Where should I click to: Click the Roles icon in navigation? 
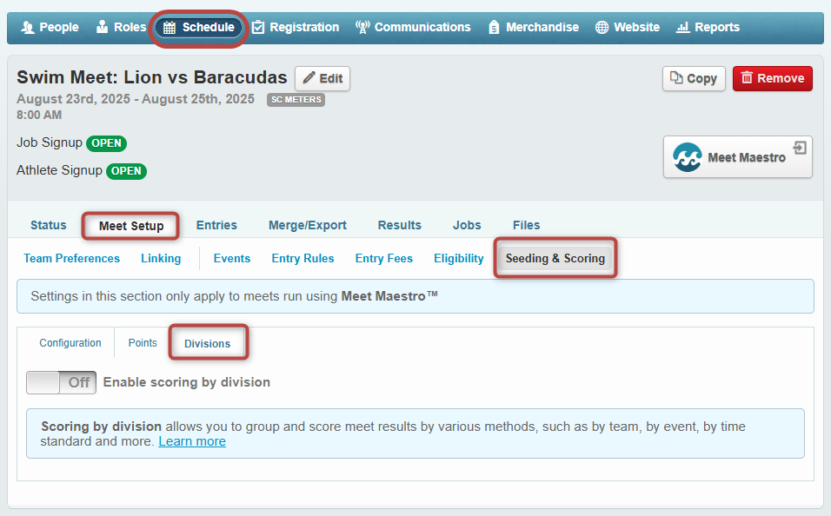click(103, 28)
